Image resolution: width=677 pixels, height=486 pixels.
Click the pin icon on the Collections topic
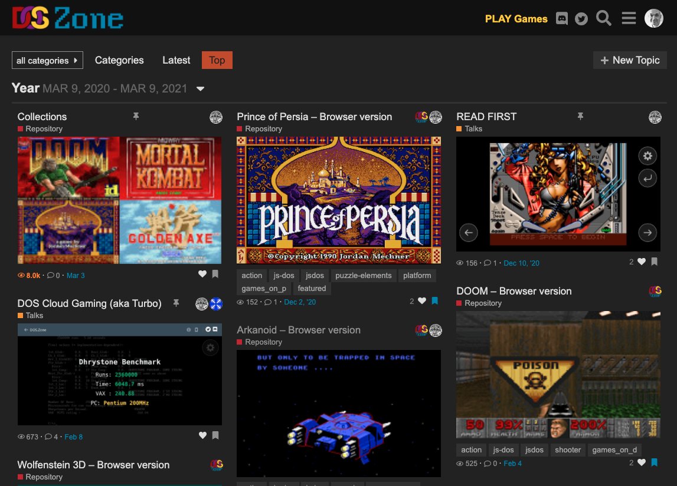point(136,117)
